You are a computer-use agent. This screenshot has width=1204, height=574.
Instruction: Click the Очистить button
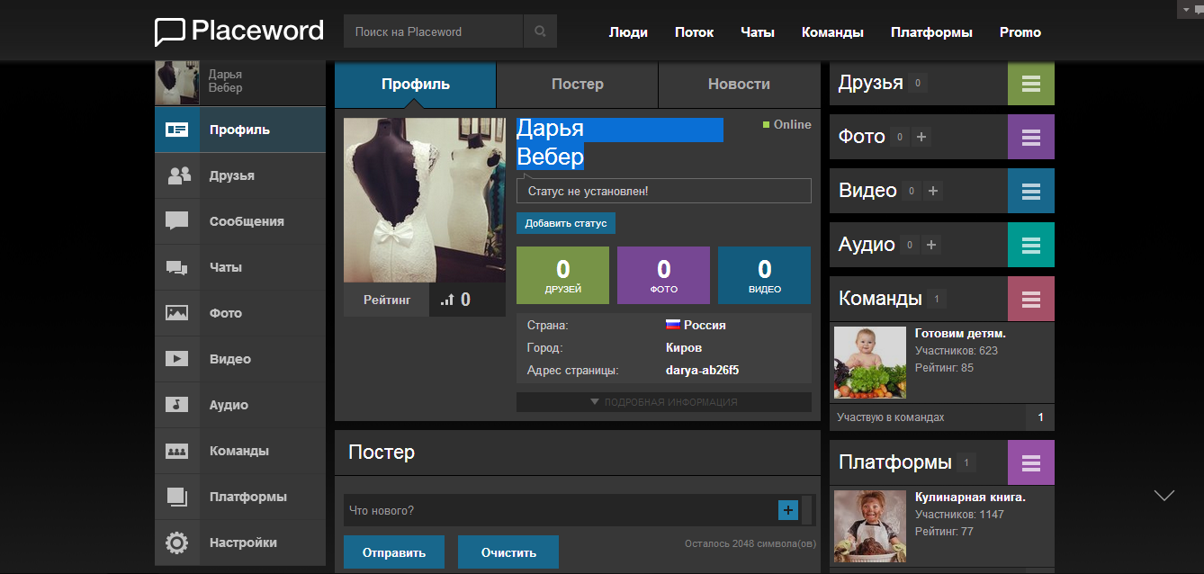pos(508,552)
